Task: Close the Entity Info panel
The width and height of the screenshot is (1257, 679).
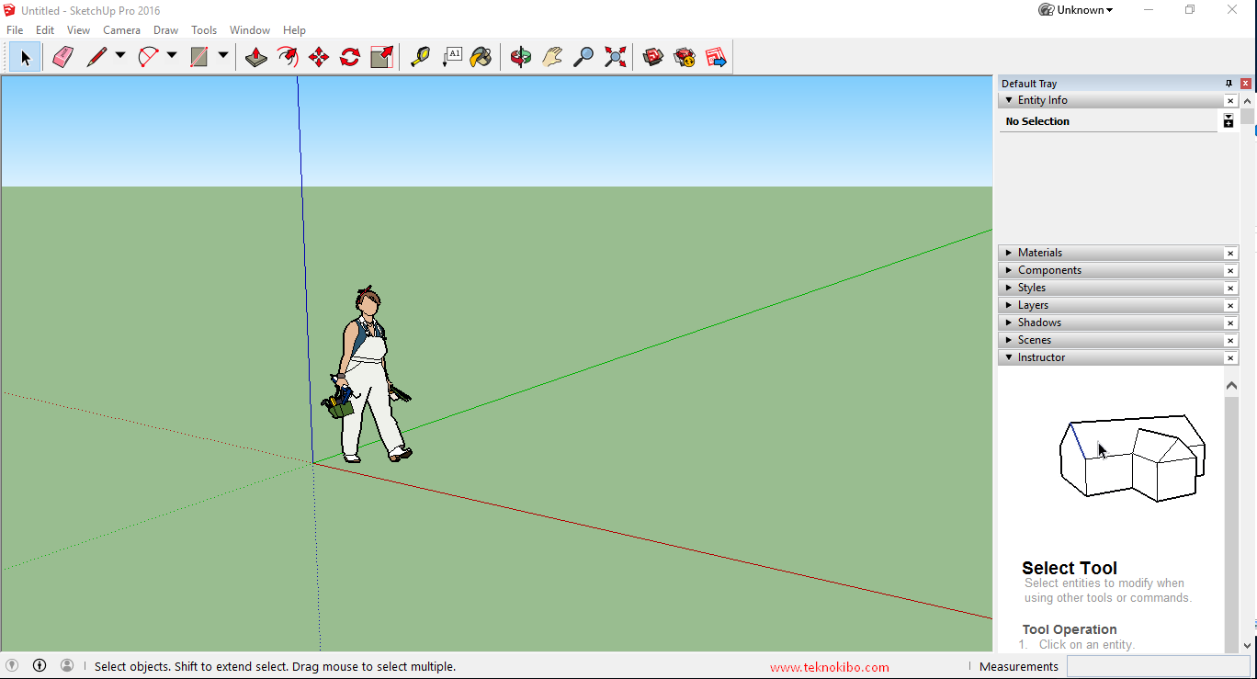Action: (1230, 101)
